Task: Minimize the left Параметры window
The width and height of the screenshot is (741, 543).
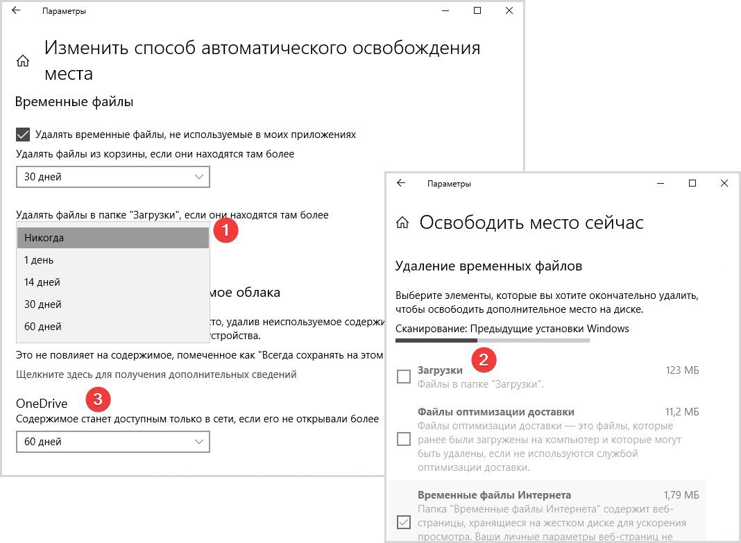Action: (x=445, y=10)
